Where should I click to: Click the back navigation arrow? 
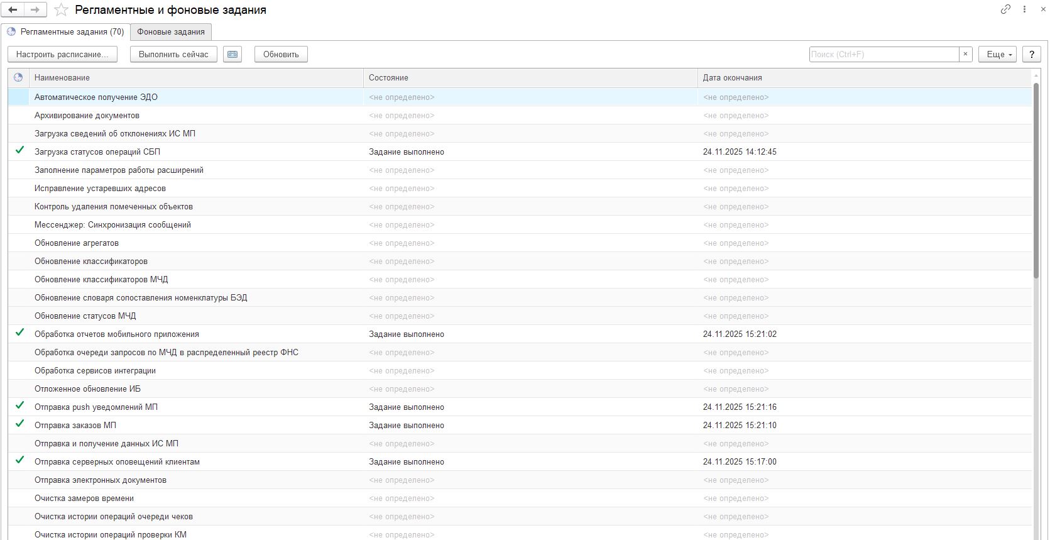pos(13,10)
